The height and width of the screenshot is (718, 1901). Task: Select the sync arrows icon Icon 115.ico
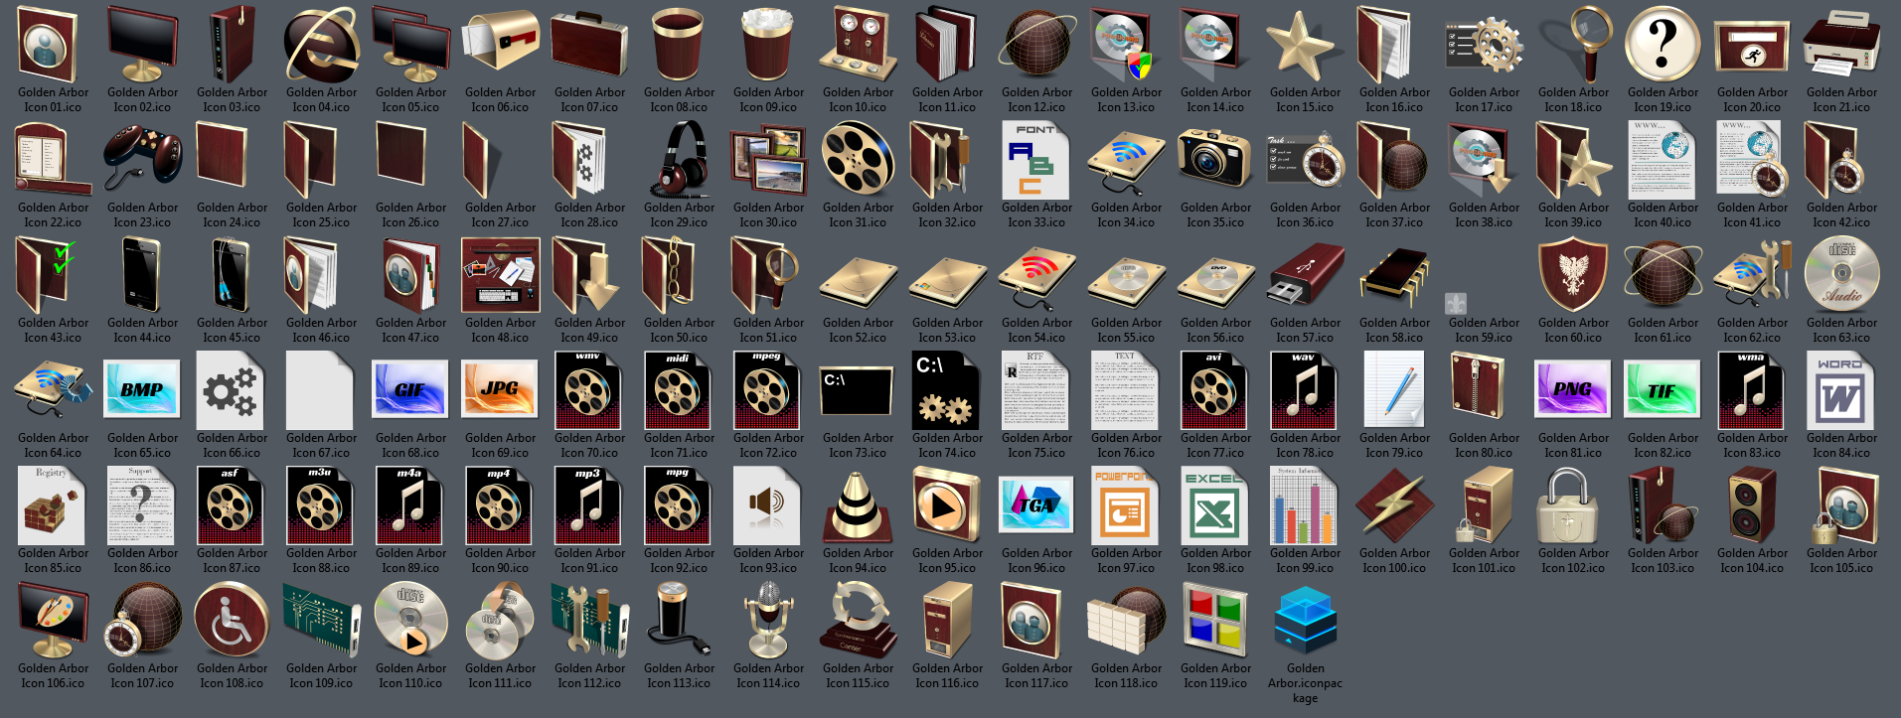point(858,621)
